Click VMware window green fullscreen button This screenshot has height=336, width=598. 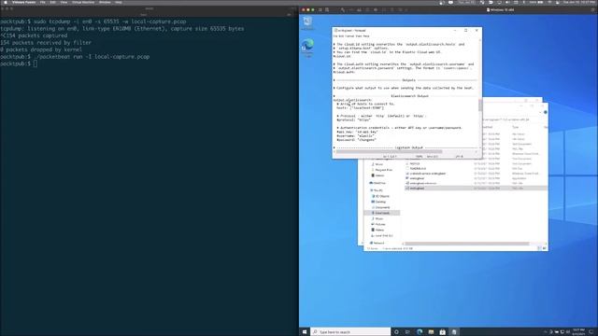click(x=313, y=10)
